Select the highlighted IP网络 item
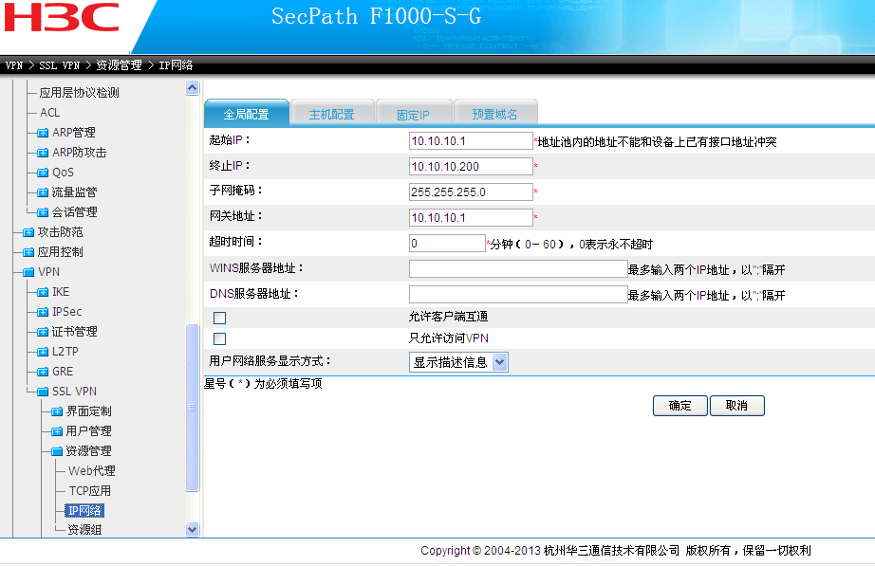This screenshot has width=875, height=566. point(84,511)
